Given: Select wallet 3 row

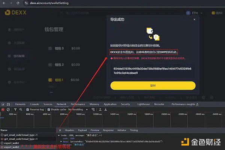Looking at the screenshot, I should click(64, 48).
